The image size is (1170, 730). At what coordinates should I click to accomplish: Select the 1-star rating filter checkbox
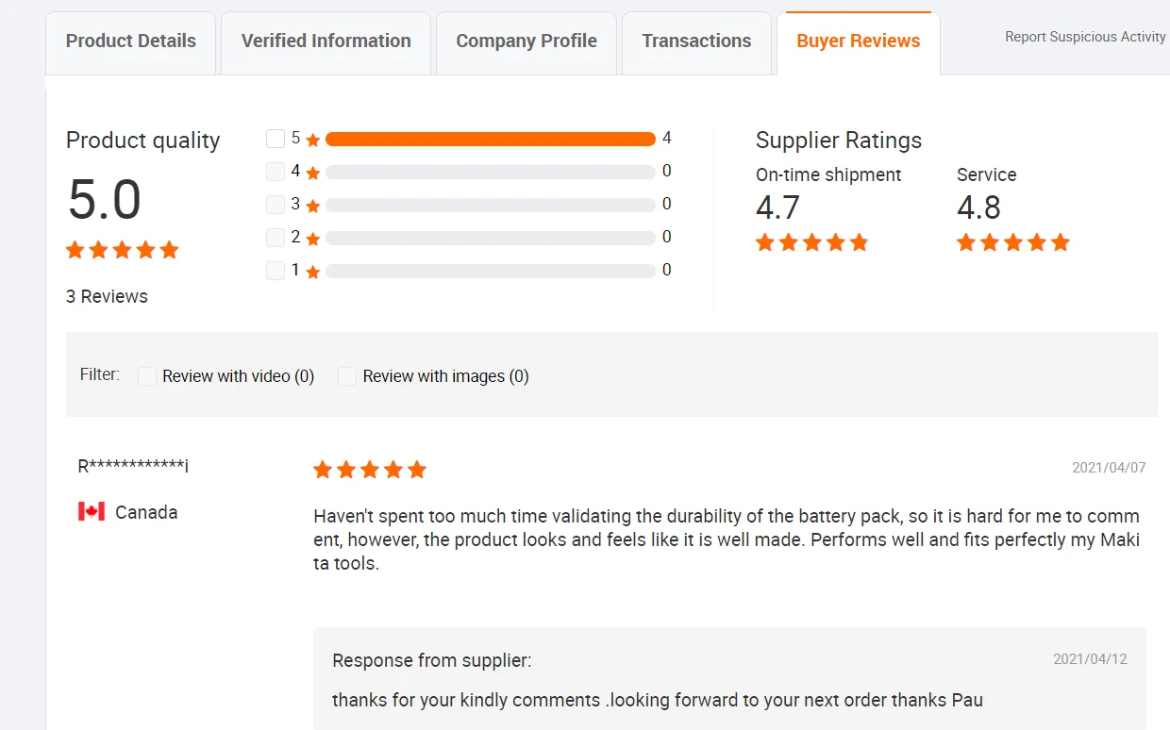pyautogui.click(x=276, y=271)
